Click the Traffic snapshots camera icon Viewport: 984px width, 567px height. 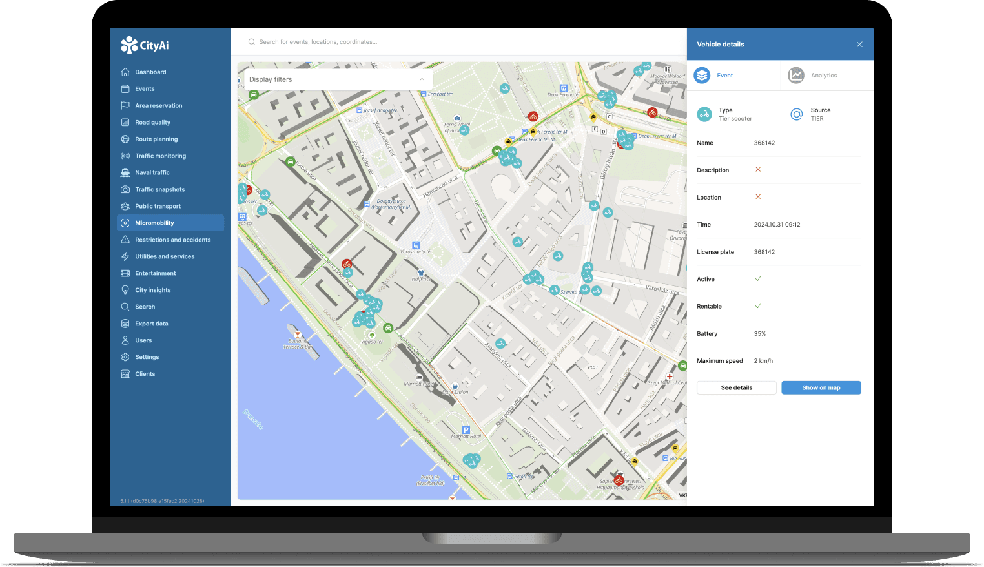pyautogui.click(x=125, y=189)
